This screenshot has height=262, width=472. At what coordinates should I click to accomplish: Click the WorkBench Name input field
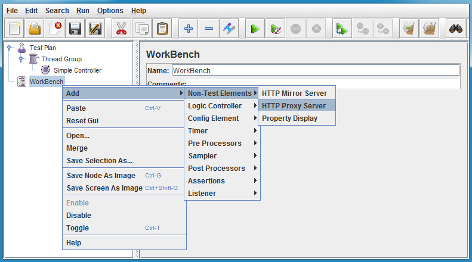pyautogui.click(x=316, y=71)
